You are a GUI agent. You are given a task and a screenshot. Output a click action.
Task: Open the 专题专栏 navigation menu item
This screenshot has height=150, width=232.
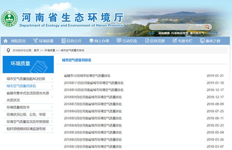(x=185, y=41)
